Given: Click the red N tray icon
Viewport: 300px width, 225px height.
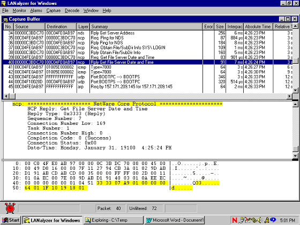Looking at the screenshot, I should coord(235,220).
